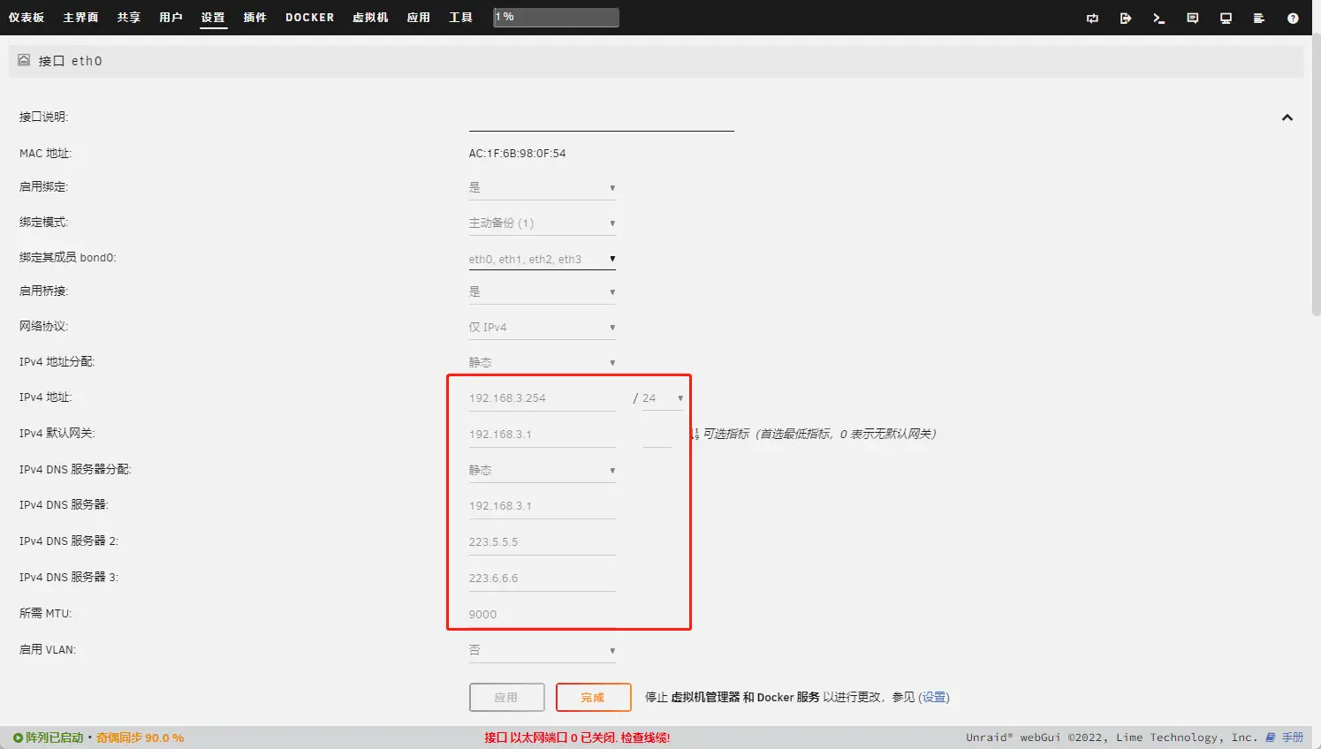Click the logout icon in top bar
The image size is (1321, 749).
tap(1126, 18)
